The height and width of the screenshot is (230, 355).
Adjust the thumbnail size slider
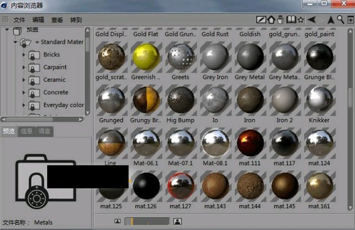point(147,221)
